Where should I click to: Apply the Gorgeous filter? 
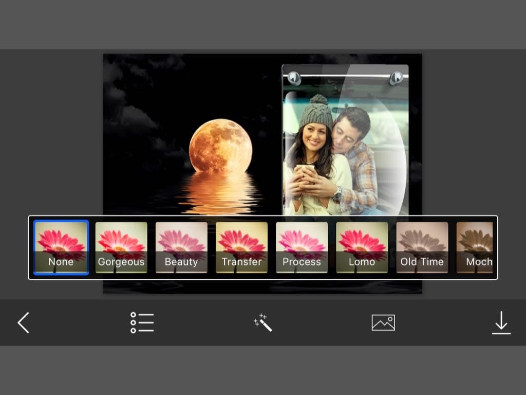[x=121, y=247]
